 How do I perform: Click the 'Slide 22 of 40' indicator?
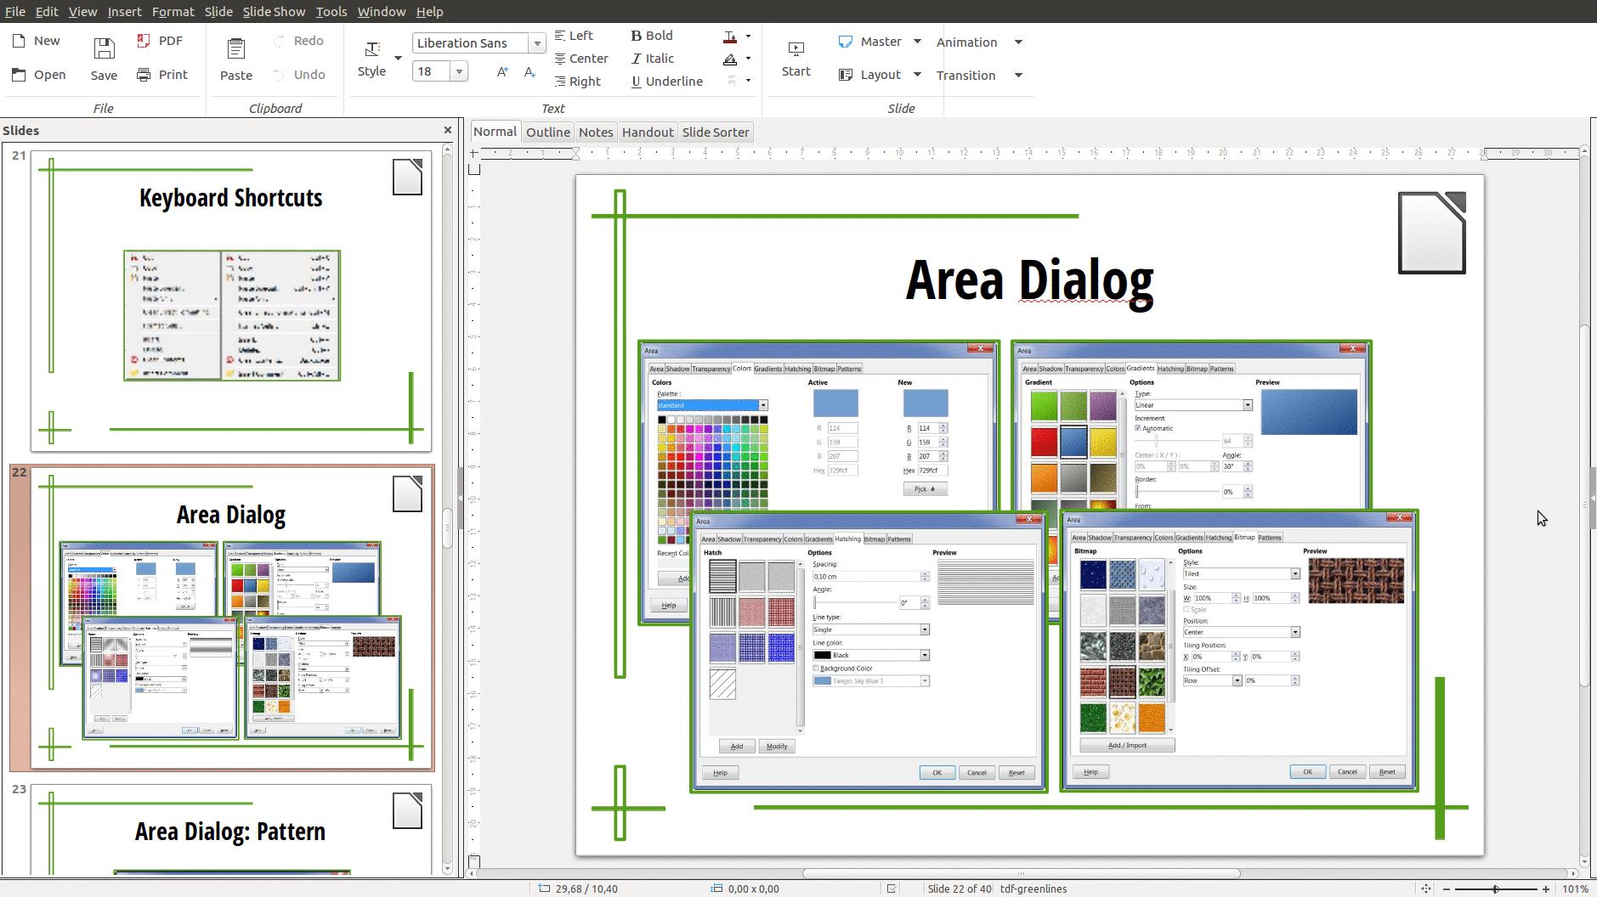[x=960, y=889]
